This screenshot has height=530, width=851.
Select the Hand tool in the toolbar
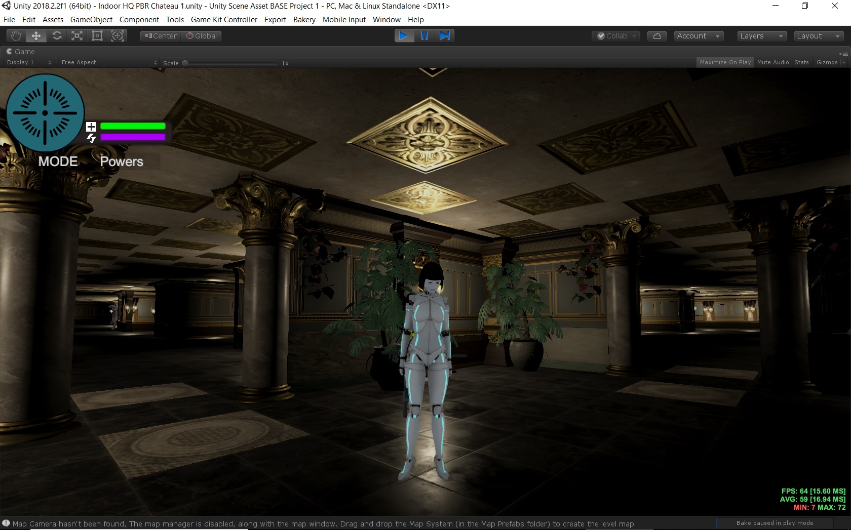click(15, 35)
